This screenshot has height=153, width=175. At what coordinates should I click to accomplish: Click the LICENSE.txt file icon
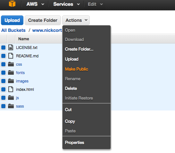click(11, 47)
